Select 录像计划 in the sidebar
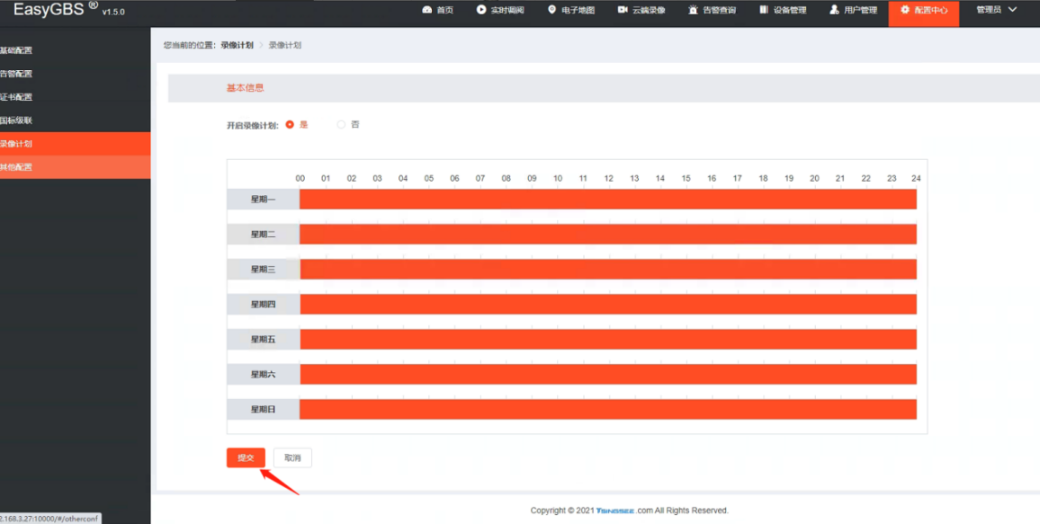 pos(75,144)
